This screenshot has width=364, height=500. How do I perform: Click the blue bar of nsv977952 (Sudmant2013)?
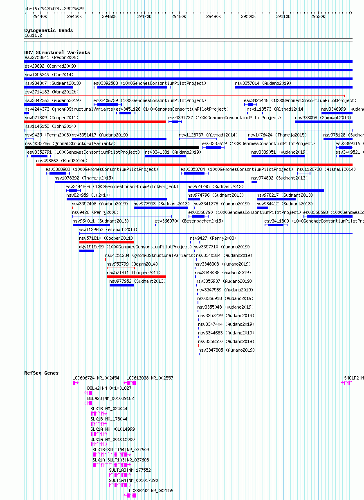tap(122, 285)
